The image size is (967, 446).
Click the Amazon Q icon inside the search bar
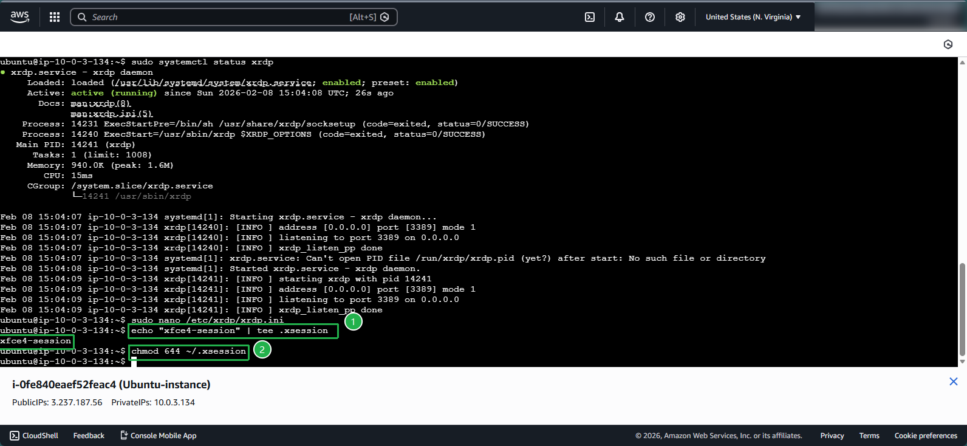(384, 17)
